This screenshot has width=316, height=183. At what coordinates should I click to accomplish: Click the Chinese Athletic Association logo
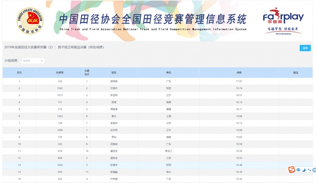point(30,21)
